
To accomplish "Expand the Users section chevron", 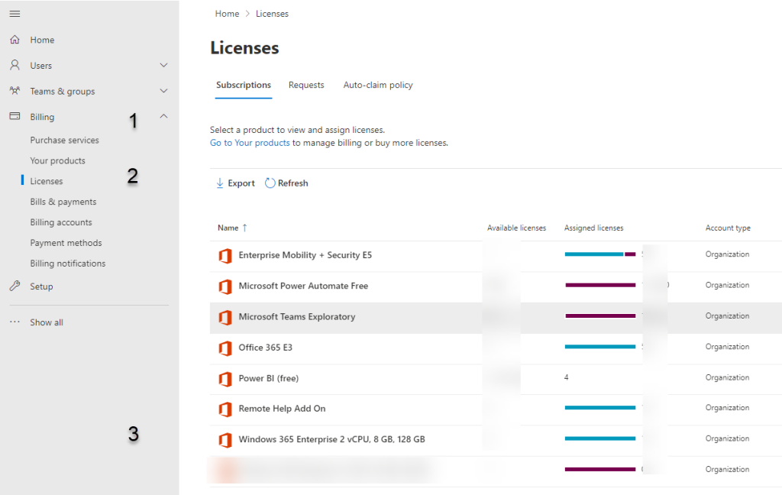I will [163, 66].
